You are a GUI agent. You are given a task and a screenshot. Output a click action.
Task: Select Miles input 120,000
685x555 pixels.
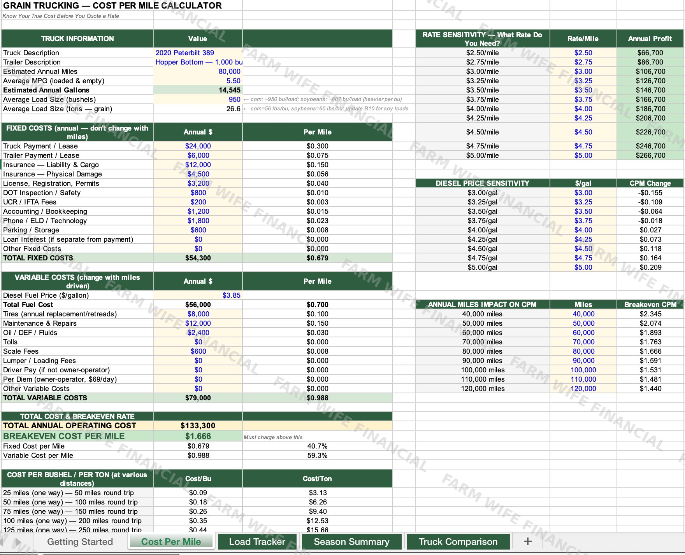click(x=583, y=389)
